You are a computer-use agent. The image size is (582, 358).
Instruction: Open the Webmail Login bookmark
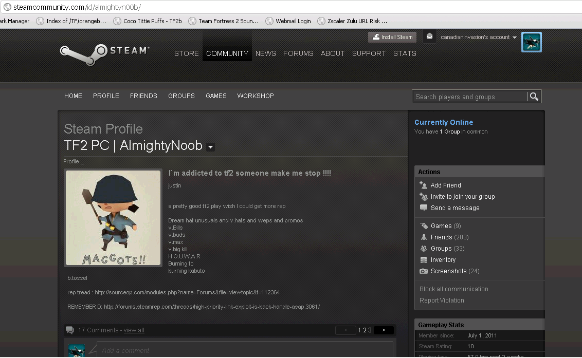click(288, 21)
